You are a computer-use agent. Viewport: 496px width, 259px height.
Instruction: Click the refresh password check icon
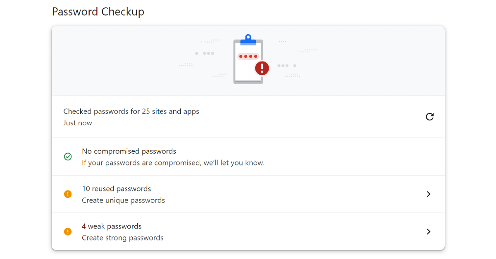(x=429, y=117)
